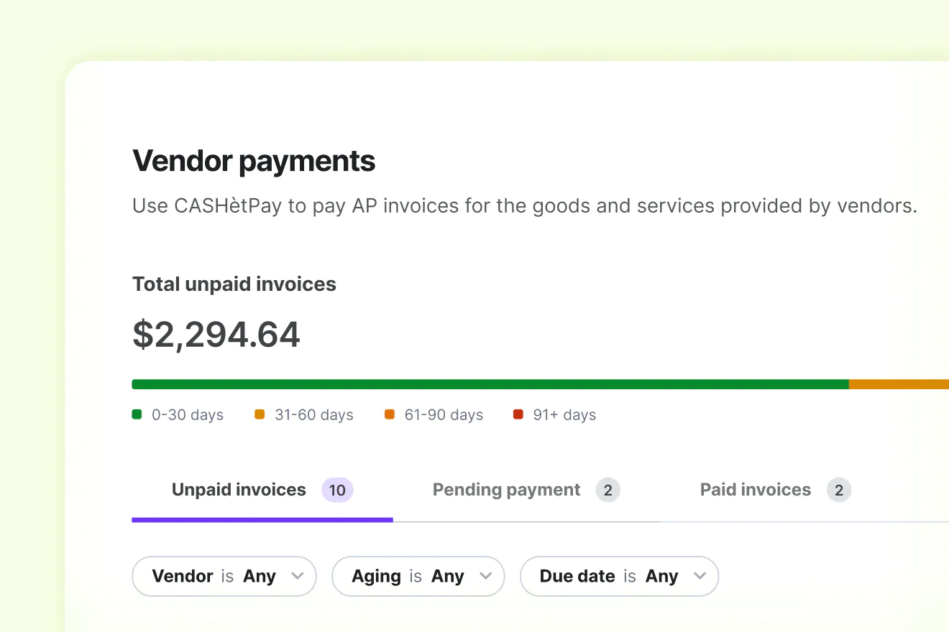
Task: Switch to the Pending payment tab
Action: (505, 490)
